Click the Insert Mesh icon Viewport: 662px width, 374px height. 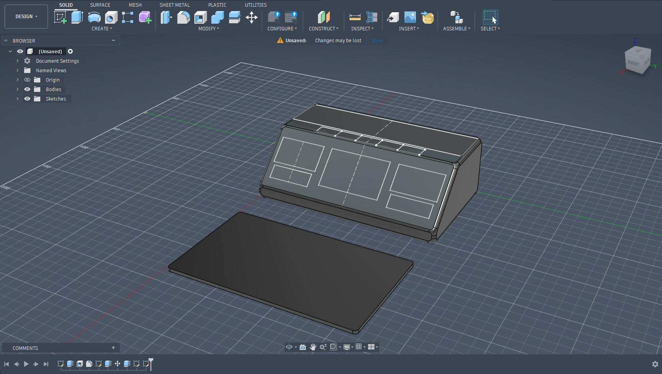[x=427, y=17]
